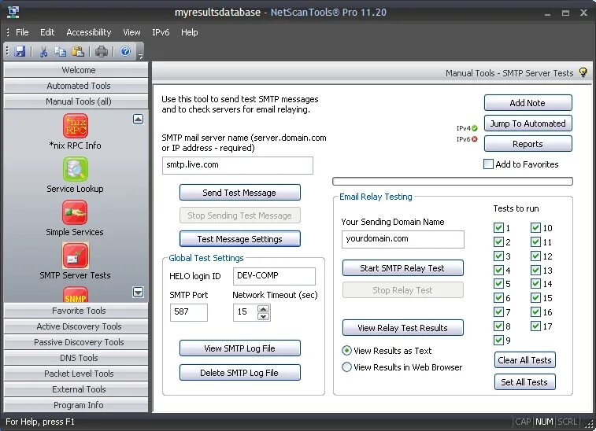Open the File menu
Image resolution: width=596 pixels, height=431 pixels.
click(22, 32)
